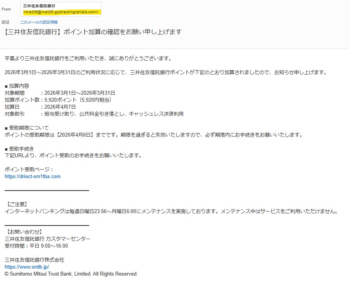Click the From label

coord(6,9)
